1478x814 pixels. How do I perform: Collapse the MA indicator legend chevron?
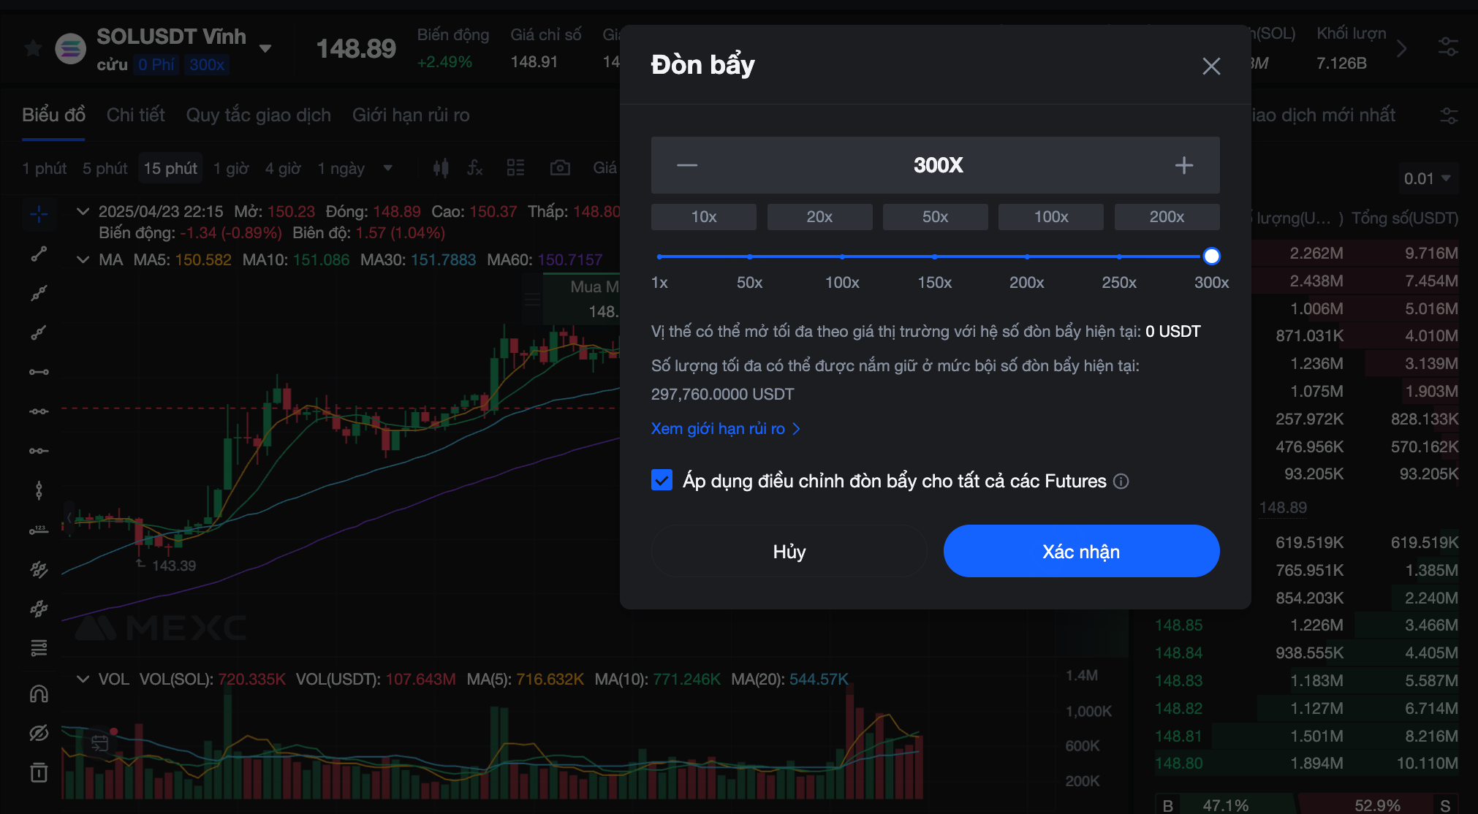point(83,259)
